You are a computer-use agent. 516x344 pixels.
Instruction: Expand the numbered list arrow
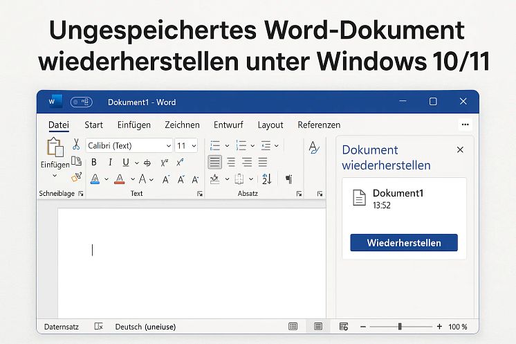[x=252, y=146]
